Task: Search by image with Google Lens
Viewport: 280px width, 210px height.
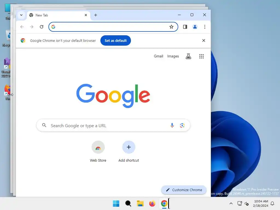Action: tap(182, 125)
